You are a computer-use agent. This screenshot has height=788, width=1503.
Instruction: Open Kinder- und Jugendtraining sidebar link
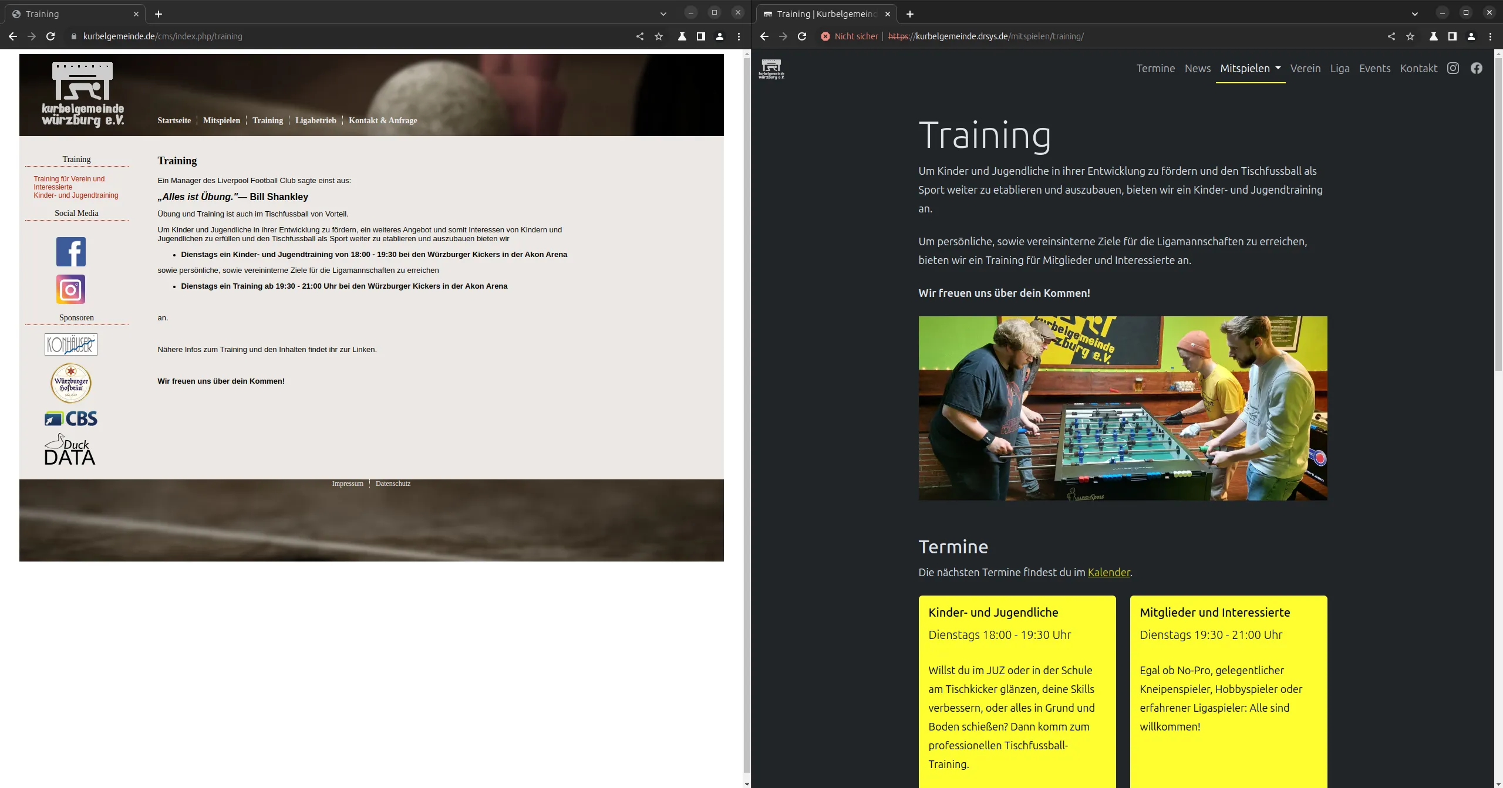point(76,195)
